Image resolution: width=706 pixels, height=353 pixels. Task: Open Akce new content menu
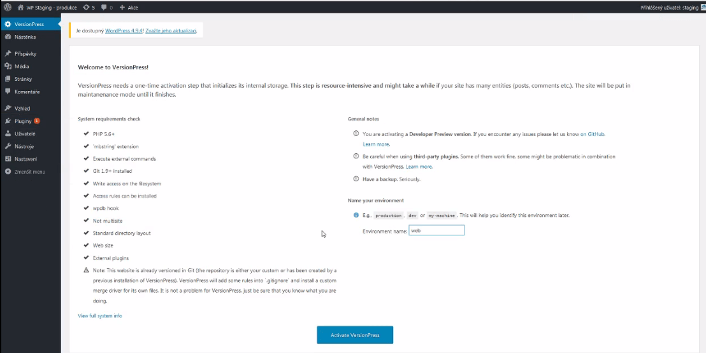129,8
